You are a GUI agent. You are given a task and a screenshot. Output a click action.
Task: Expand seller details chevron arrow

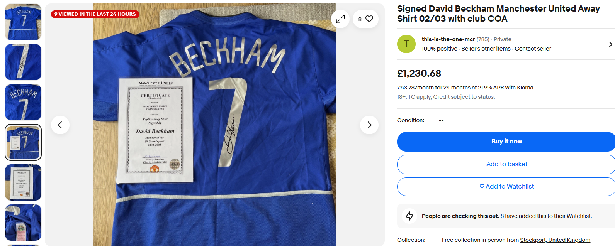pyautogui.click(x=610, y=44)
